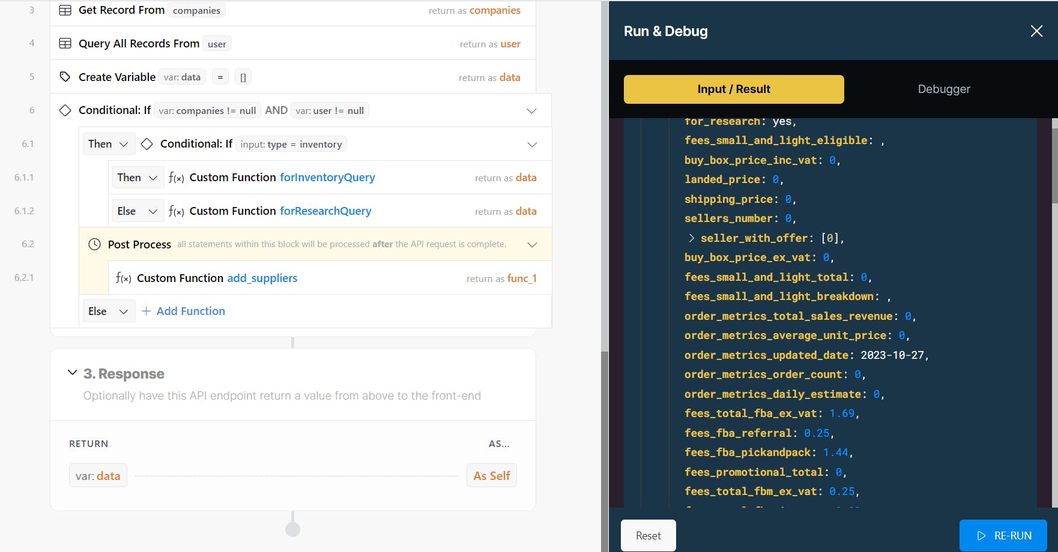Click the table icon for Get Record From
1058x552 pixels.
(x=65, y=10)
